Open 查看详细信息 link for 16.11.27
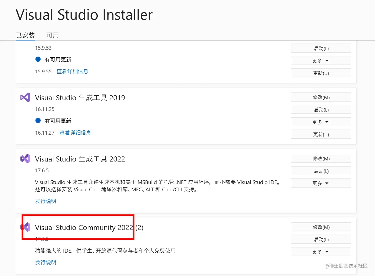This screenshot has height=276, width=375. coord(75,133)
